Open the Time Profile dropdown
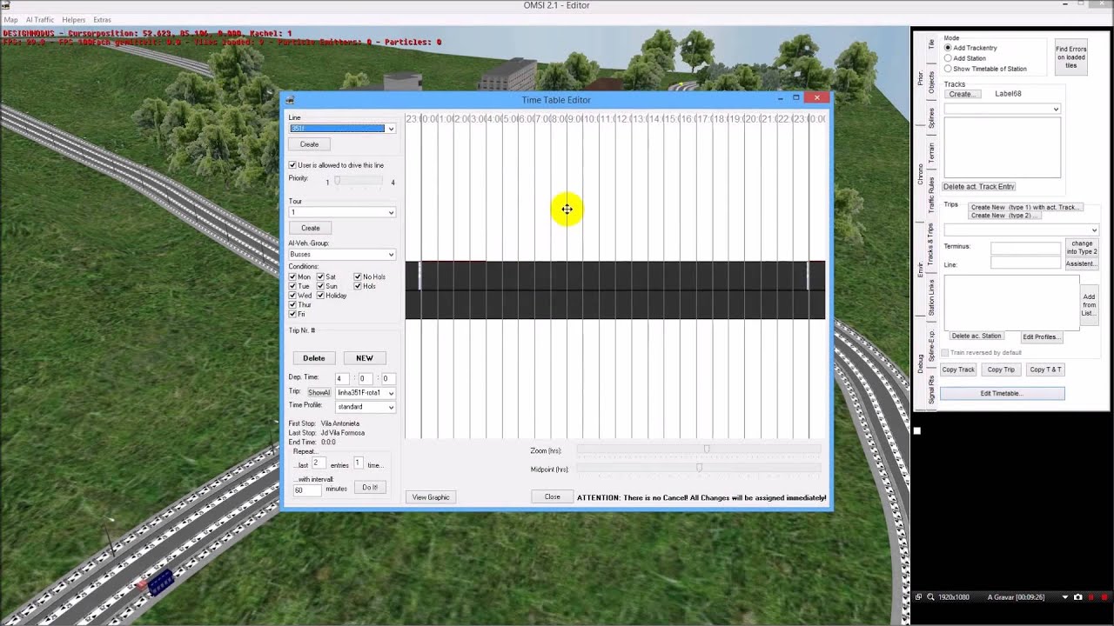Image resolution: width=1114 pixels, height=626 pixels. 366,407
